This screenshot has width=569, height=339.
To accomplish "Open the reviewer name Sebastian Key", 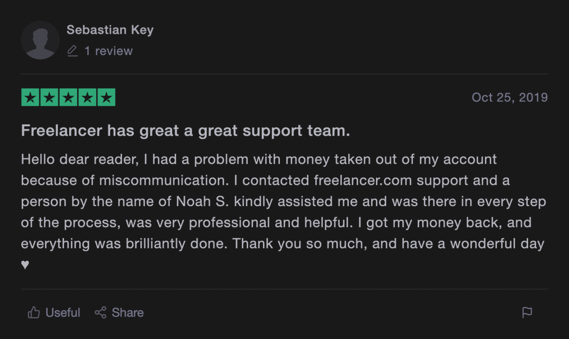I will coord(110,30).
